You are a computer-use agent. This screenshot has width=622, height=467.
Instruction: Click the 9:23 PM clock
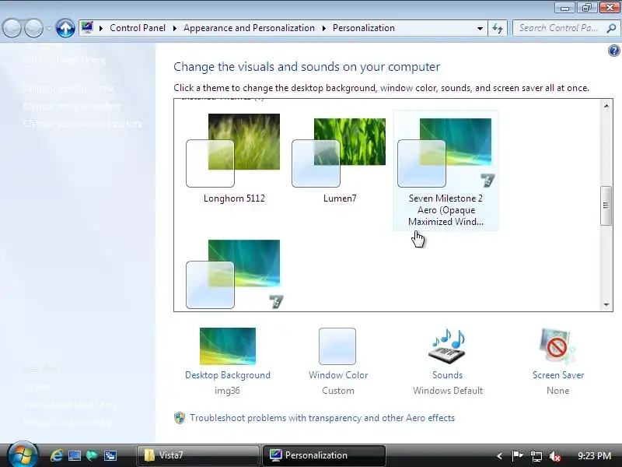click(594, 455)
